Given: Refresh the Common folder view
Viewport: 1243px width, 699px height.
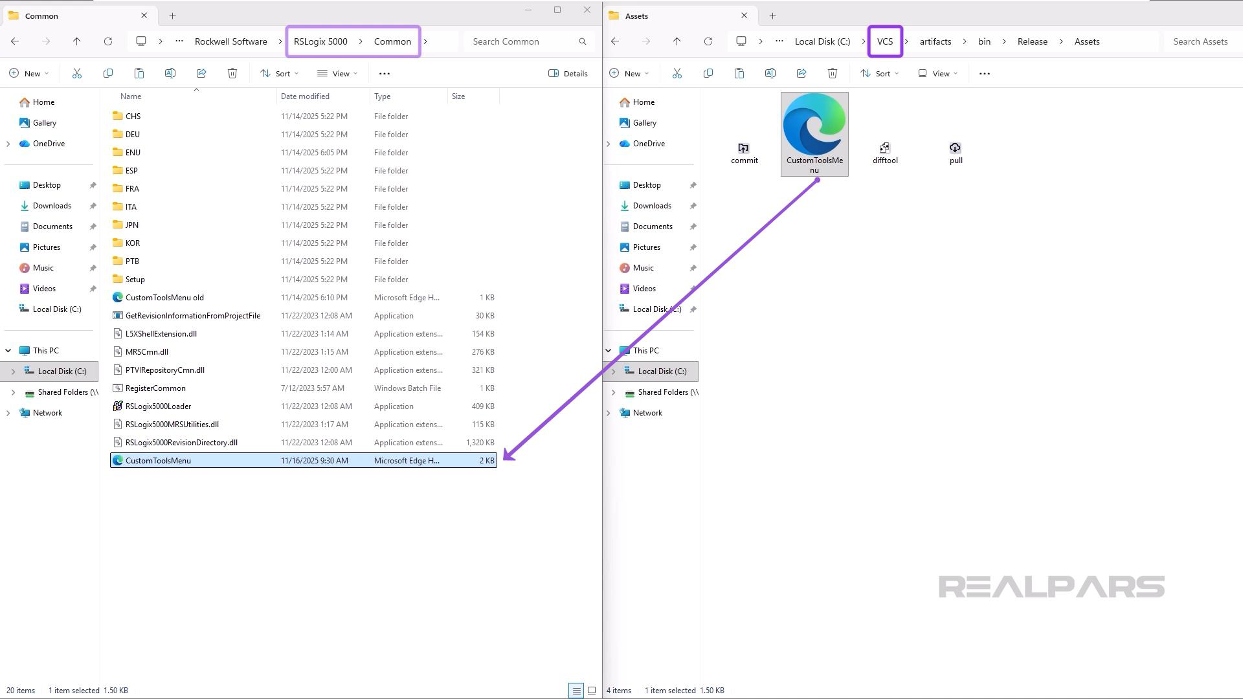Looking at the screenshot, I should (x=108, y=41).
